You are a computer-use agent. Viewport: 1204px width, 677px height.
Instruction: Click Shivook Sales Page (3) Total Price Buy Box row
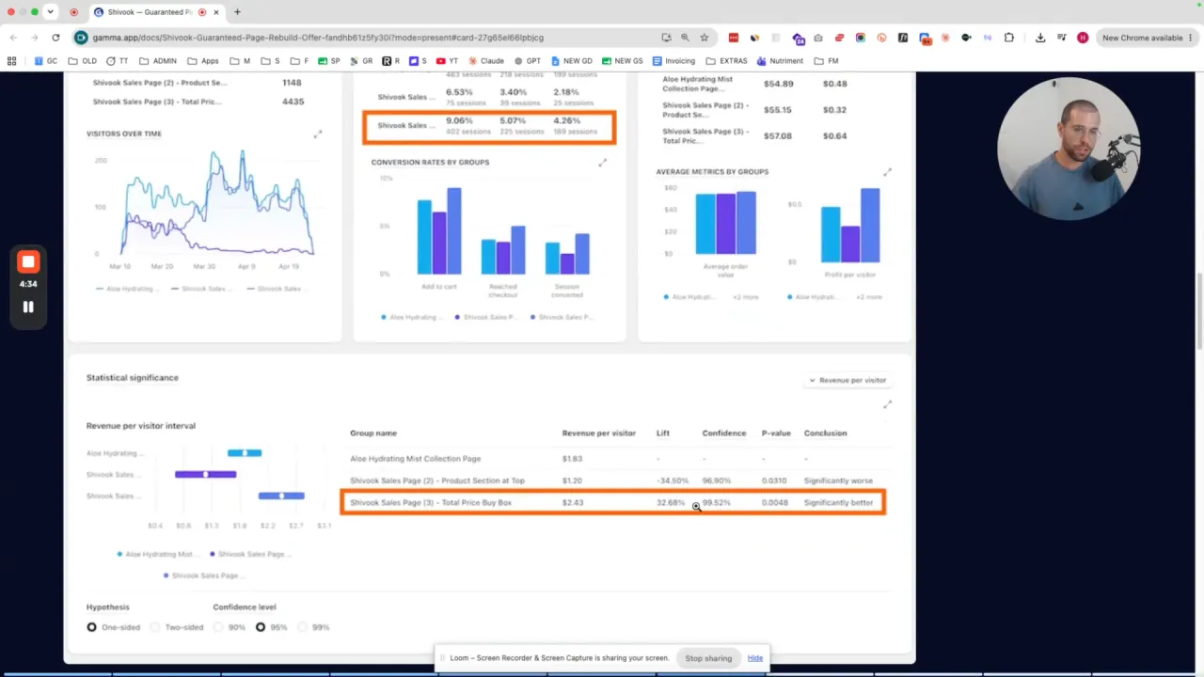click(x=612, y=503)
